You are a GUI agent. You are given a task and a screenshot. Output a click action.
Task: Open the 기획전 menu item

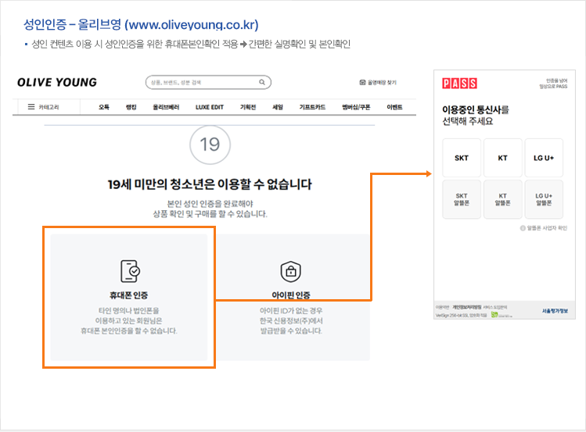point(248,107)
